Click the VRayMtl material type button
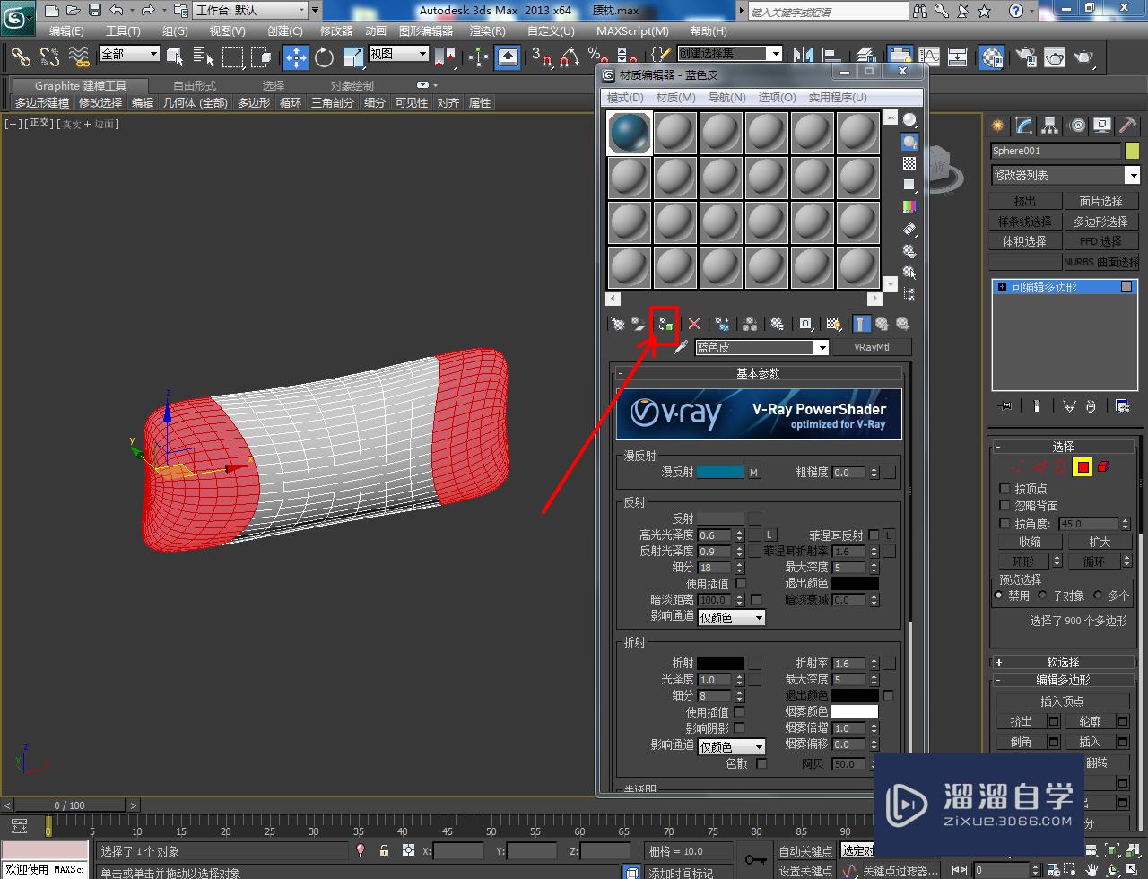1148x879 pixels. [872, 347]
